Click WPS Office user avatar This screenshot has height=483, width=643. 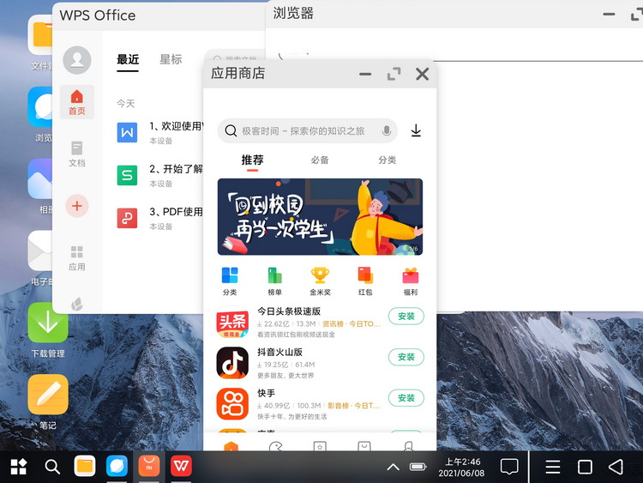pyautogui.click(x=77, y=60)
